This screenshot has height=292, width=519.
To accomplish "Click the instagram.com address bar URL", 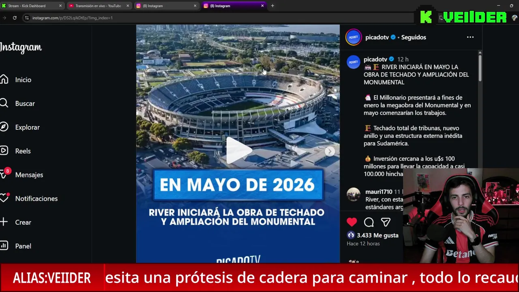I will [73, 18].
